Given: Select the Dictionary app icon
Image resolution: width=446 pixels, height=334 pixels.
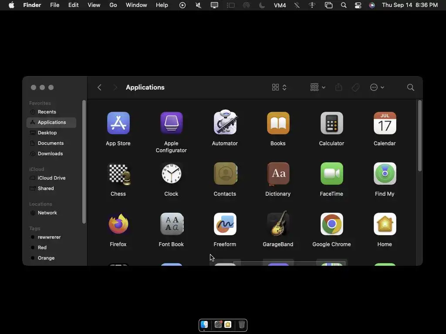Looking at the screenshot, I should coord(278,174).
